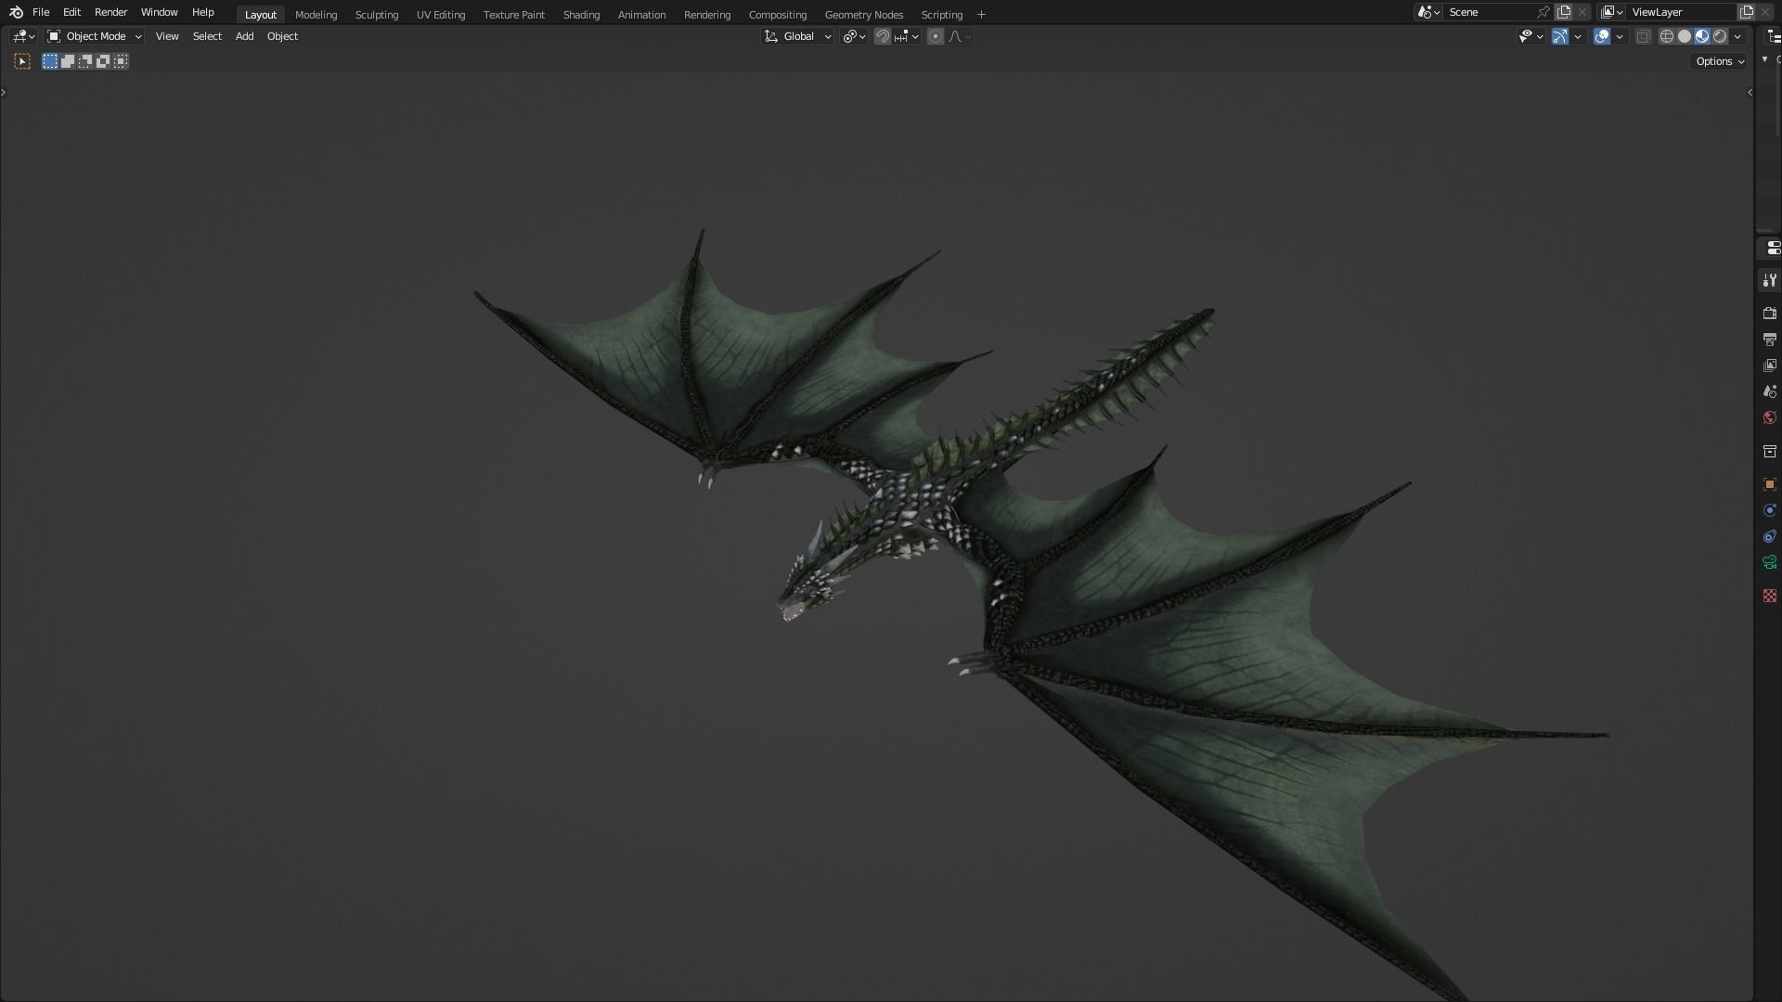The height and width of the screenshot is (1002, 1782).
Task: Open the scene browse dropdown icon
Action: pos(1428,12)
